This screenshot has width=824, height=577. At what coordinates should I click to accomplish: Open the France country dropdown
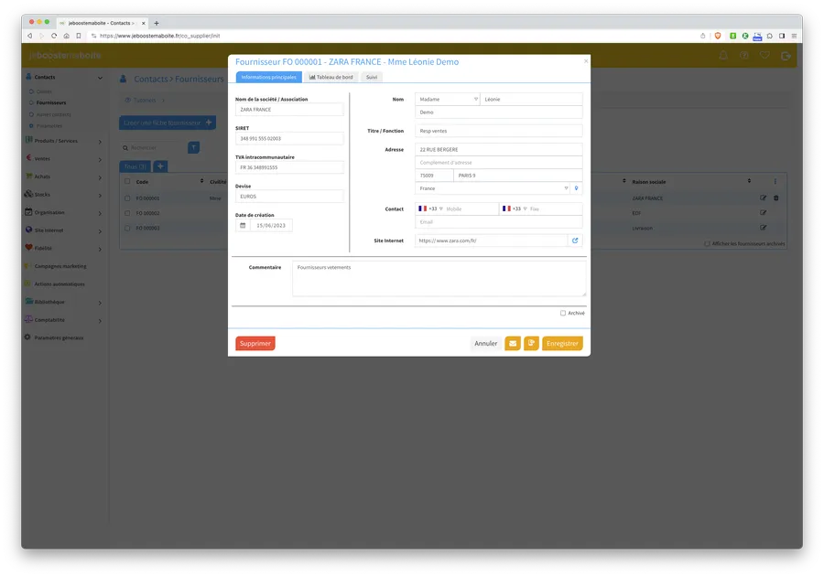pos(493,188)
